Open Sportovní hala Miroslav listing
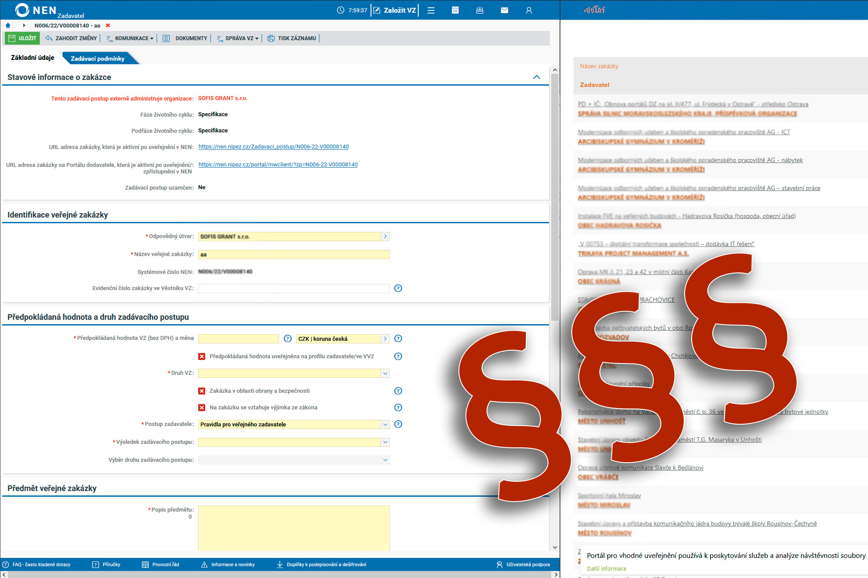This screenshot has width=868, height=578. [x=609, y=495]
